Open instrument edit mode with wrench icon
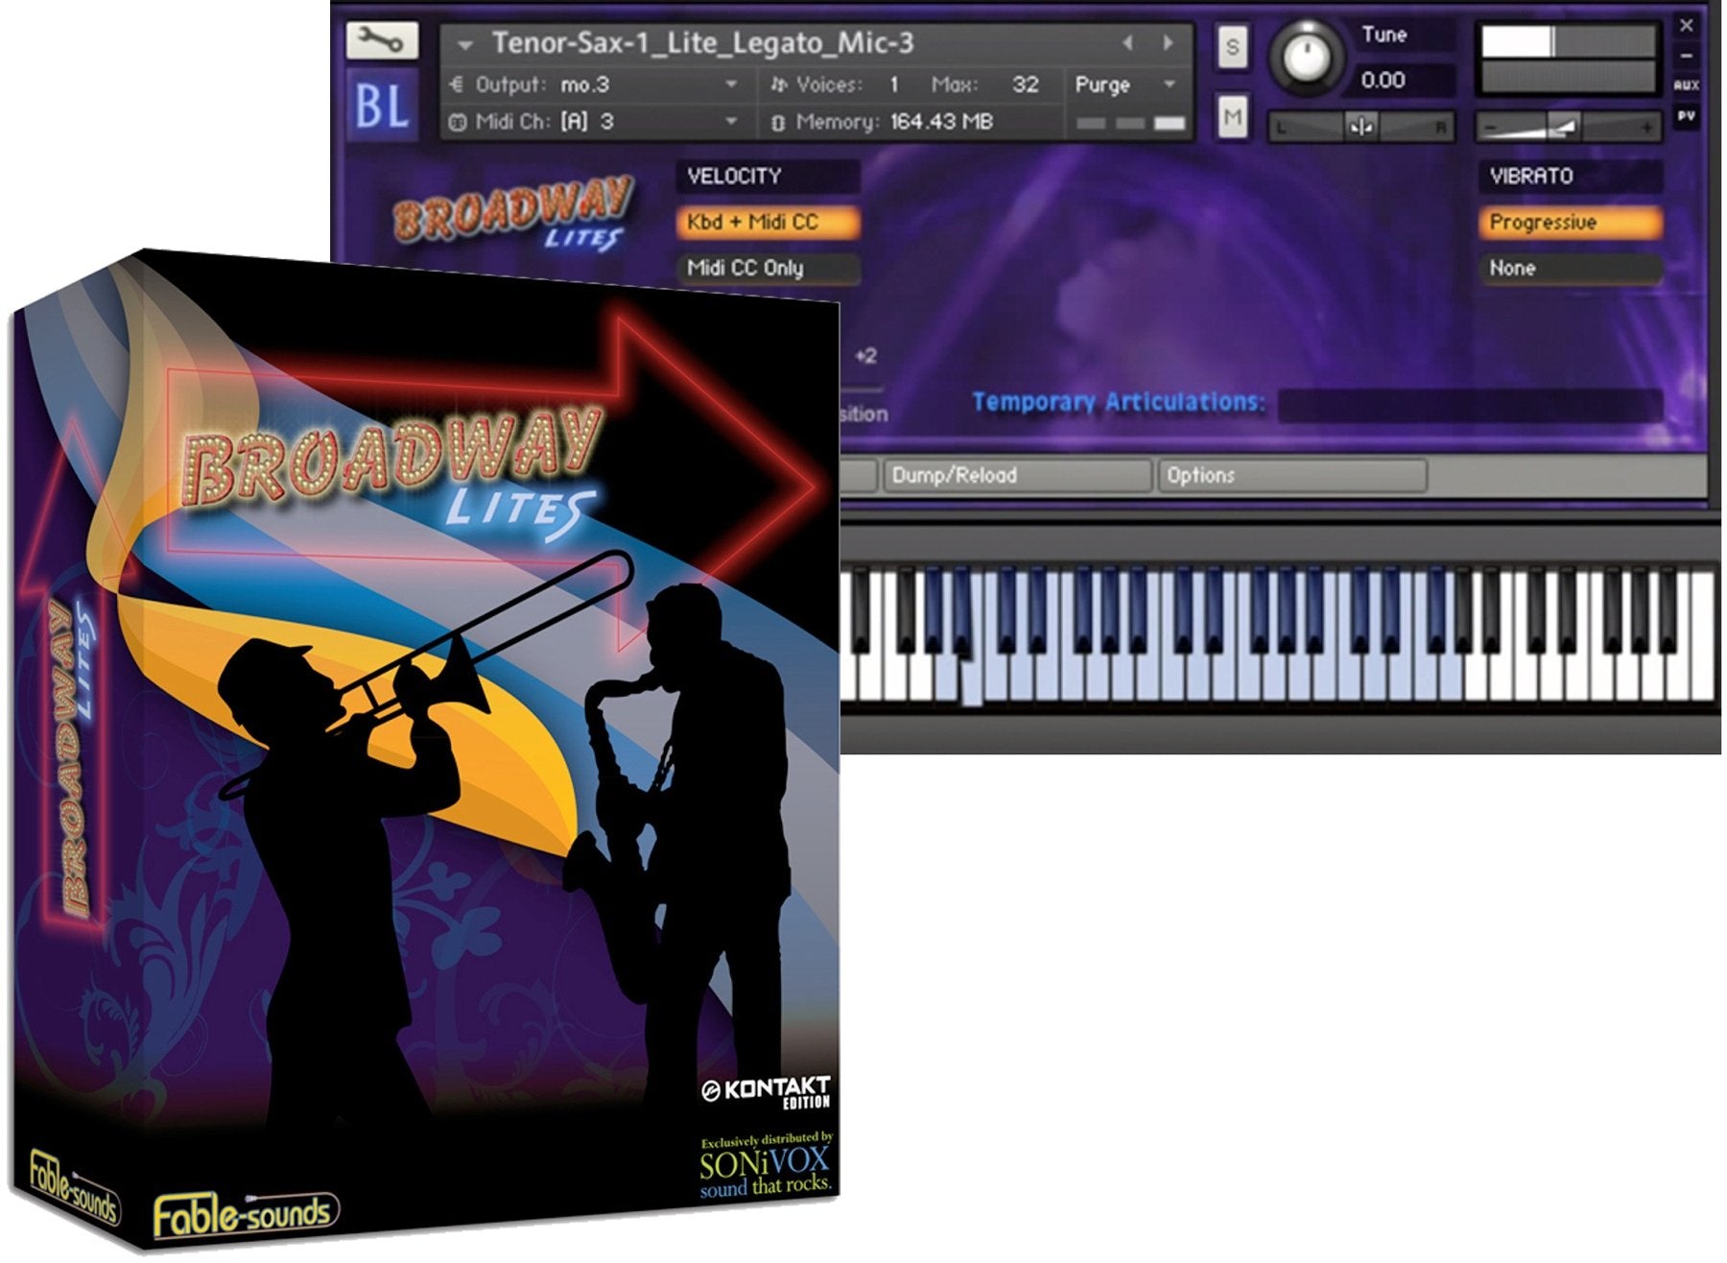Viewport: 1727px width, 1263px height. (381, 42)
